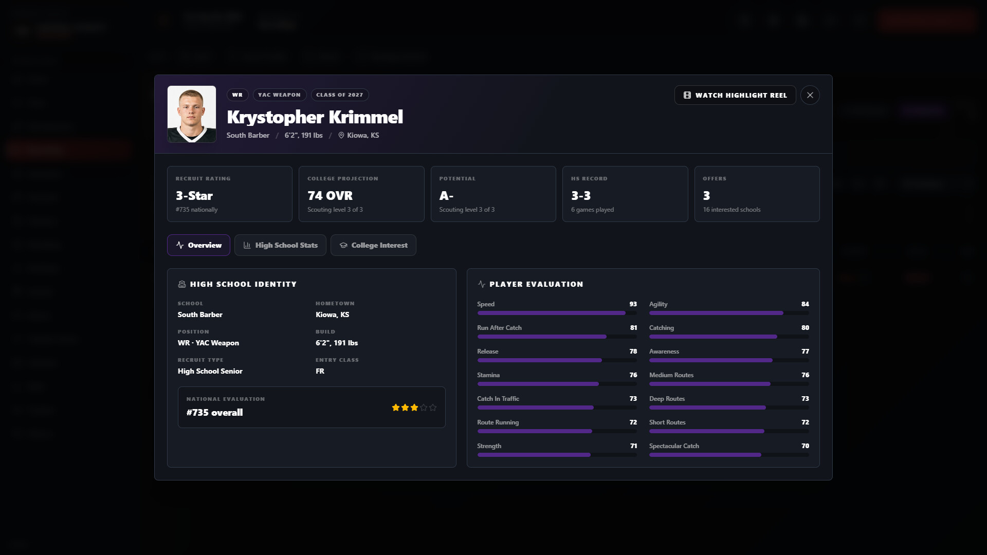Click the pulse icon on Overview tab
The width and height of the screenshot is (987, 555).
pyautogui.click(x=180, y=245)
